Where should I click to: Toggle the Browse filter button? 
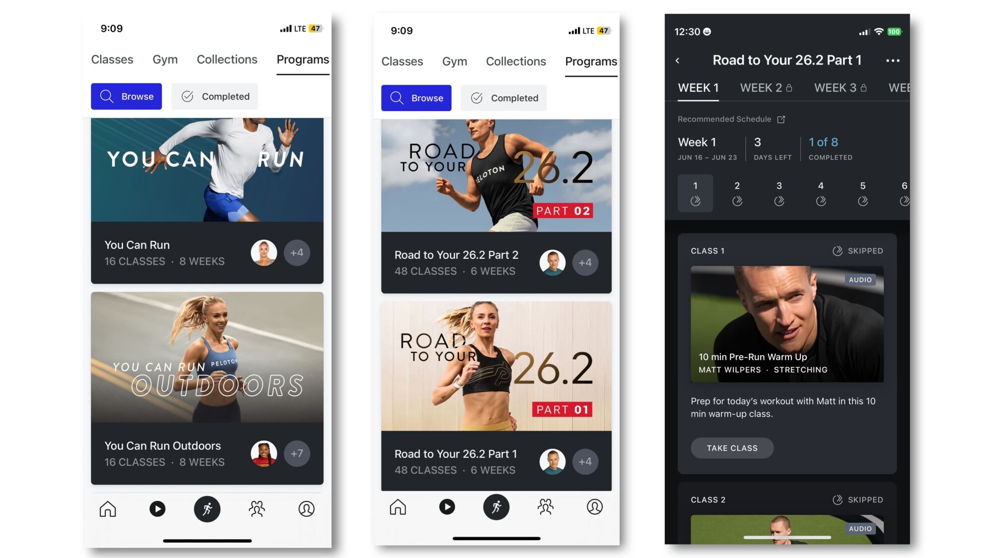click(x=126, y=96)
